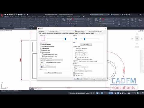The width and height of the screenshot is (144, 108).
Task: Select the Text tool (large A) in Annotation panel
Action: point(47,20)
